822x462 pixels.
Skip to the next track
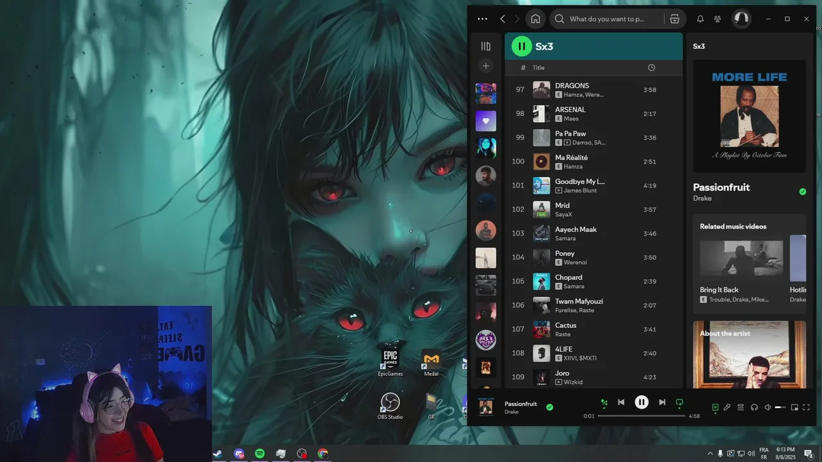click(x=662, y=402)
